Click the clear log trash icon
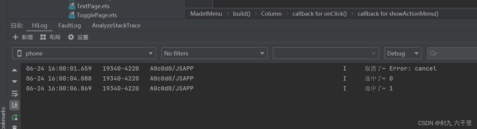This screenshot has width=477, height=129. point(15,127)
